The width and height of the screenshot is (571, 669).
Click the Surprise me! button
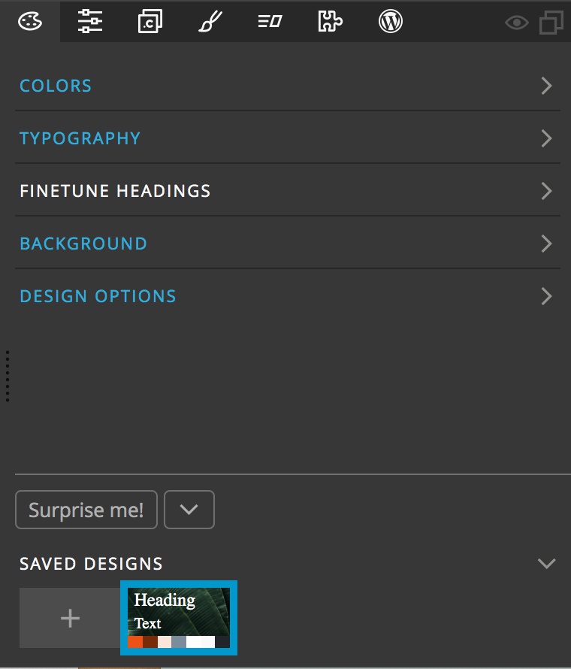(86, 510)
